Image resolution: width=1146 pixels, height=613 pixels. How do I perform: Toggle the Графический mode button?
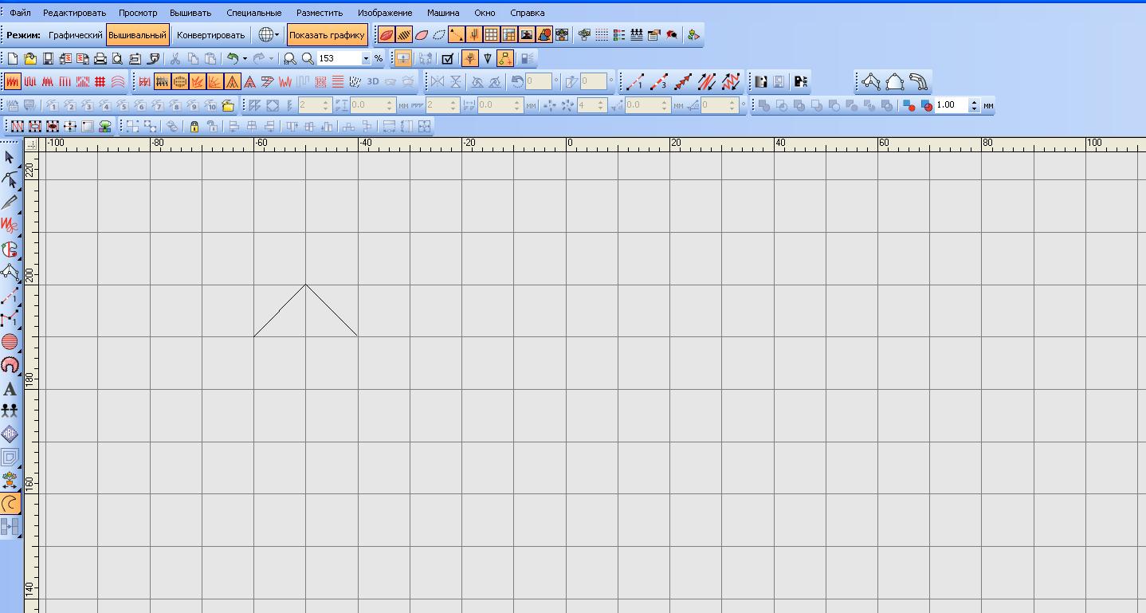(75, 35)
